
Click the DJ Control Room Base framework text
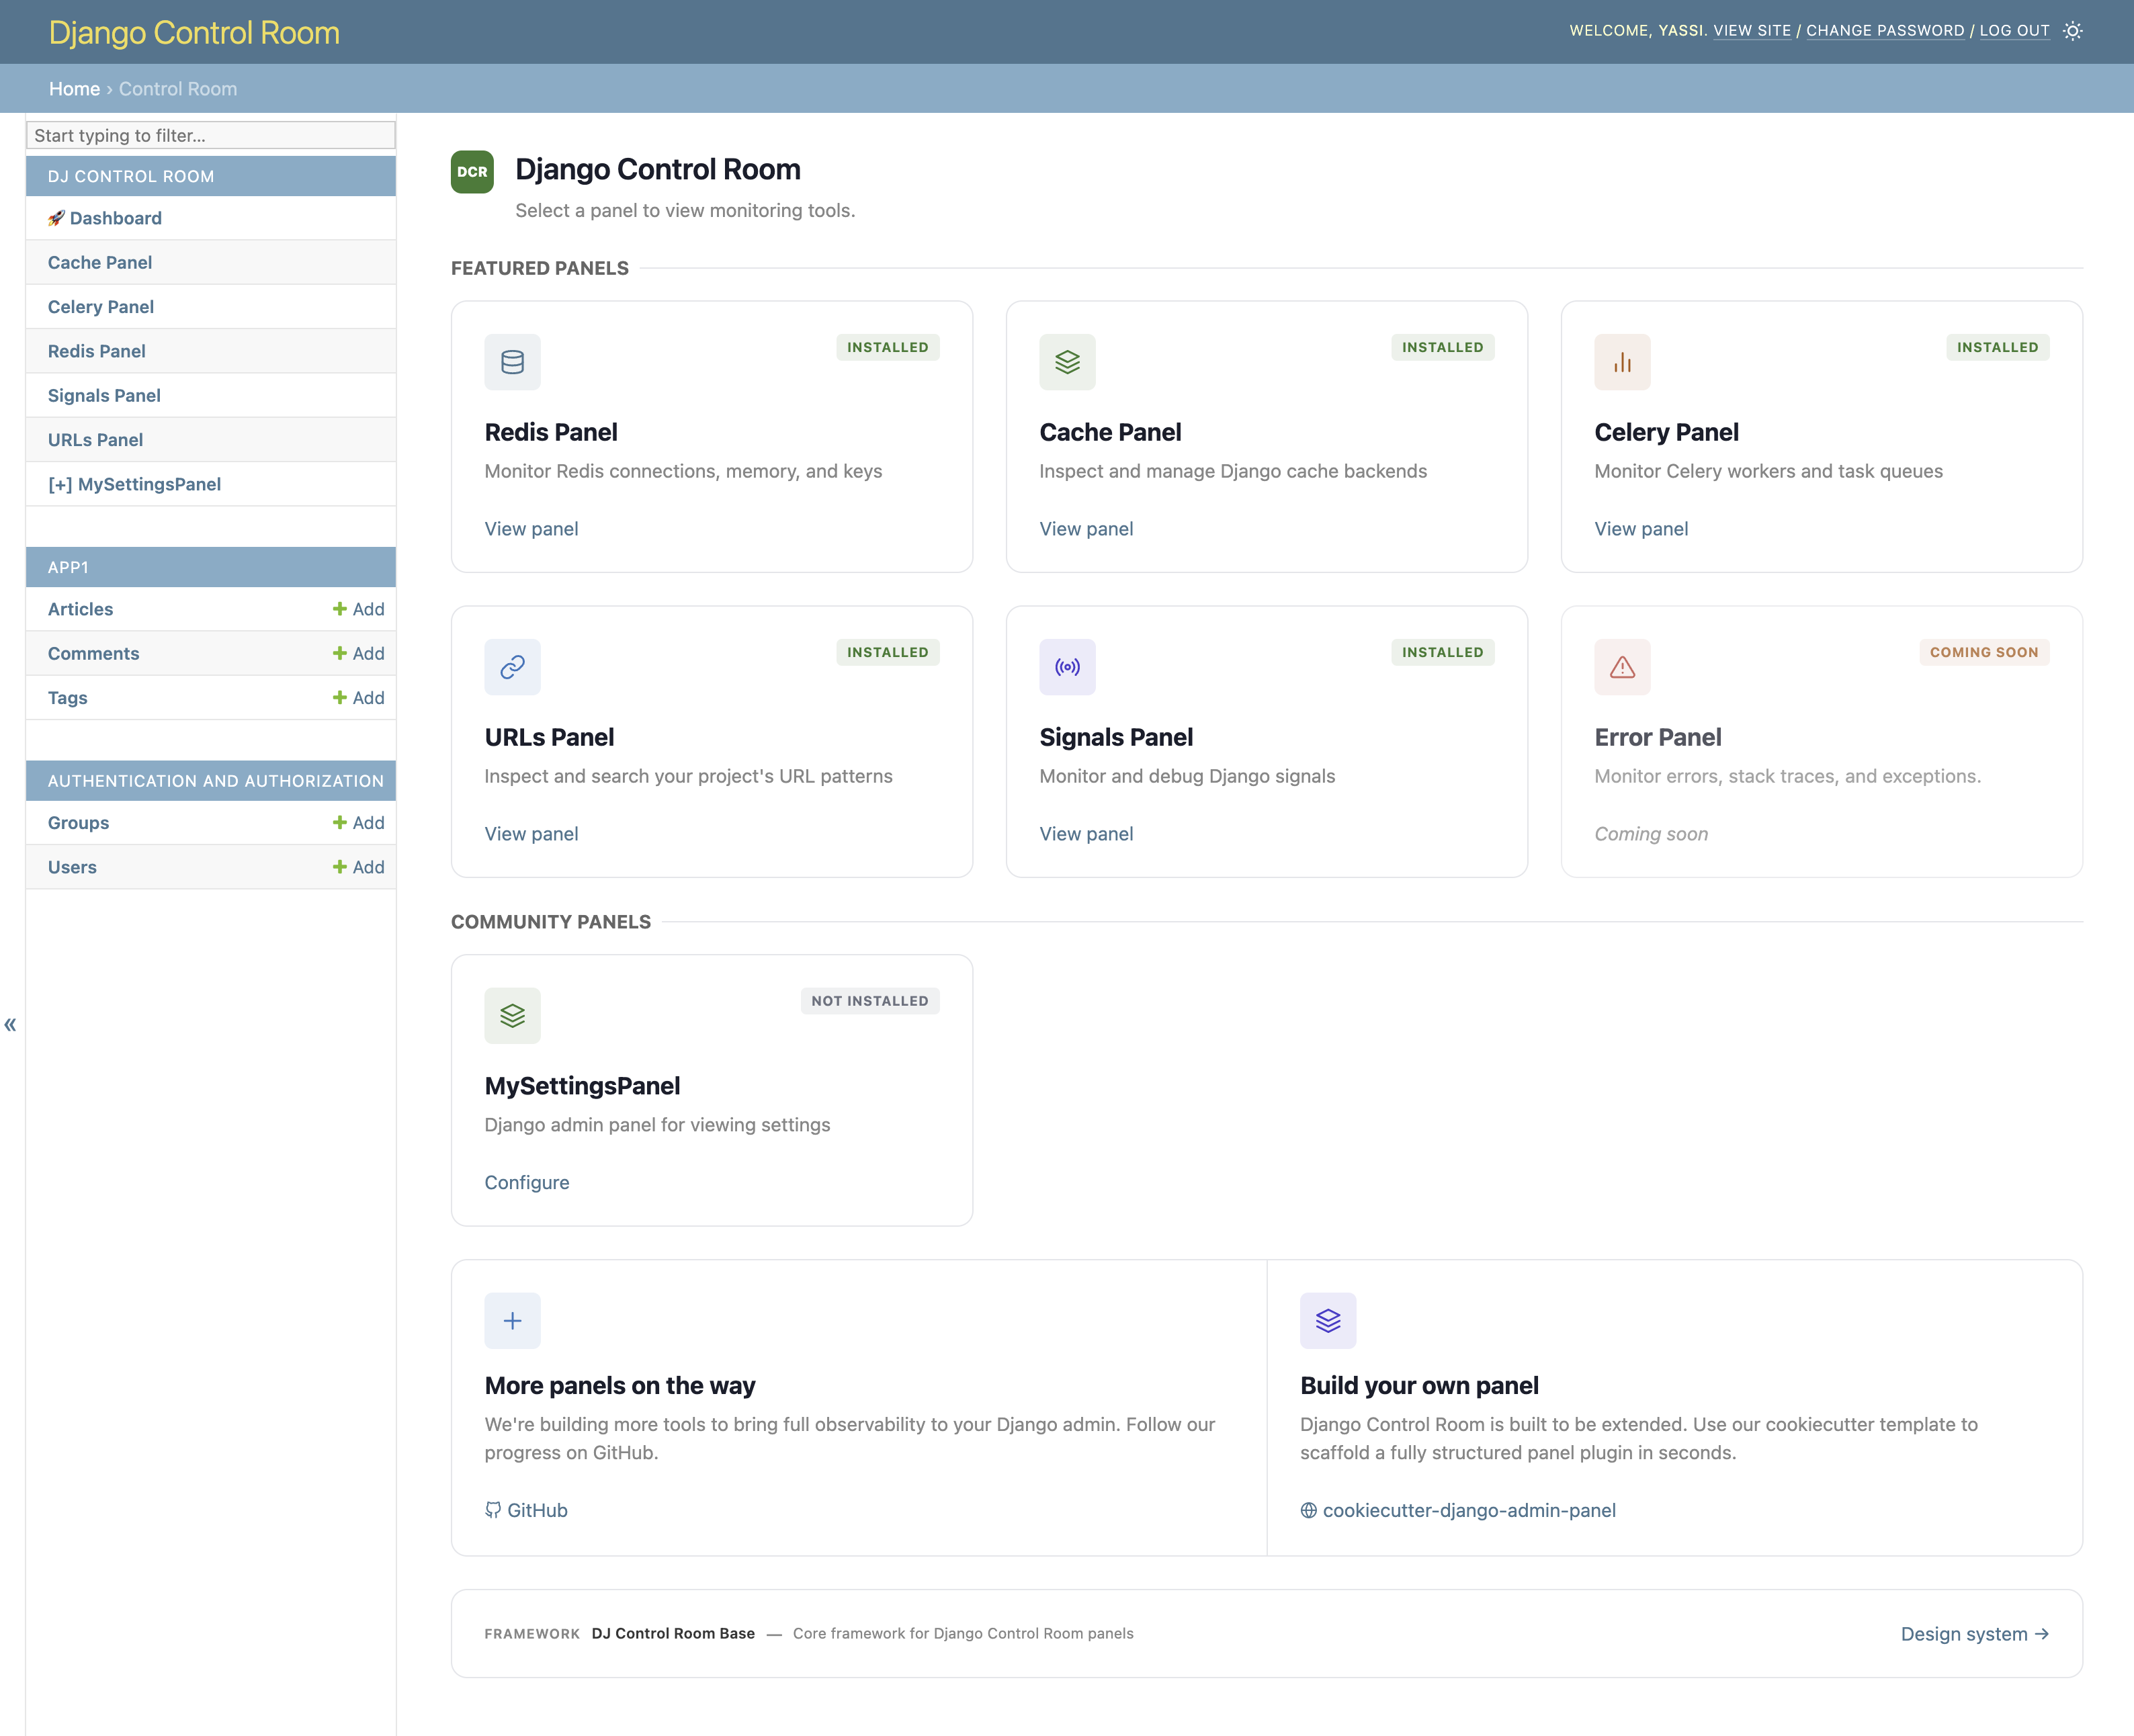coord(673,1633)
